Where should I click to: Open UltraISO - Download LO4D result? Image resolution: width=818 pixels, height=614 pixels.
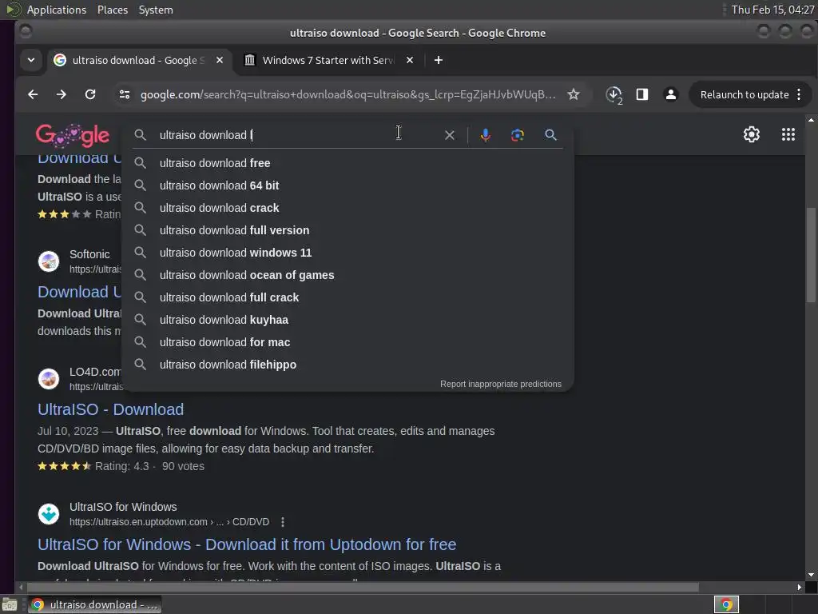pos(110,409)
